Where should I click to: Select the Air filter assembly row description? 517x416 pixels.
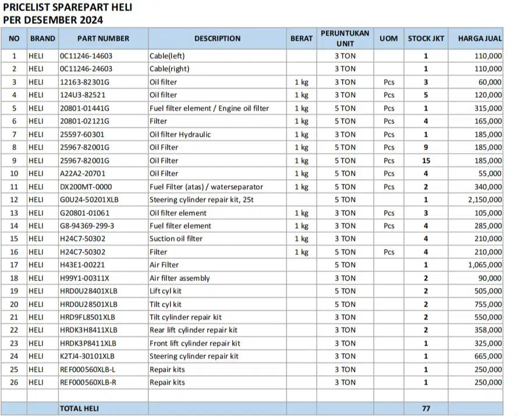(x=179, y=278)
